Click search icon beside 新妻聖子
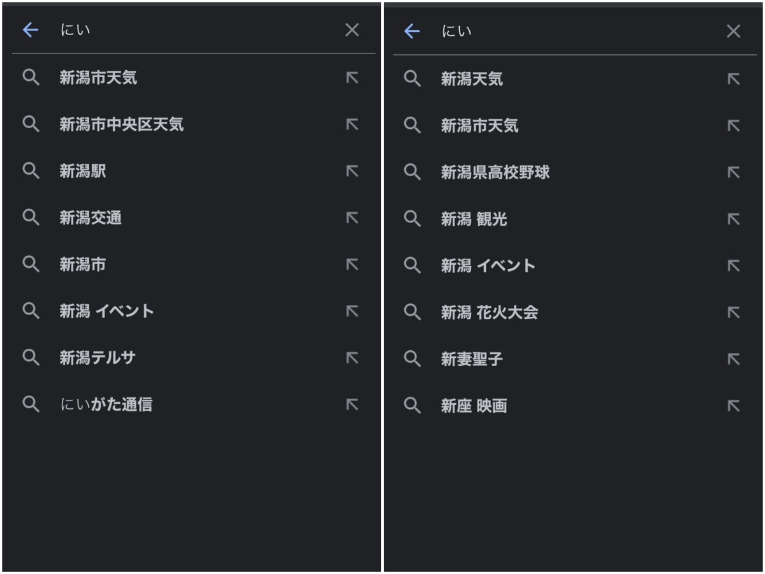Screen dimensions: 765x574 412,359
